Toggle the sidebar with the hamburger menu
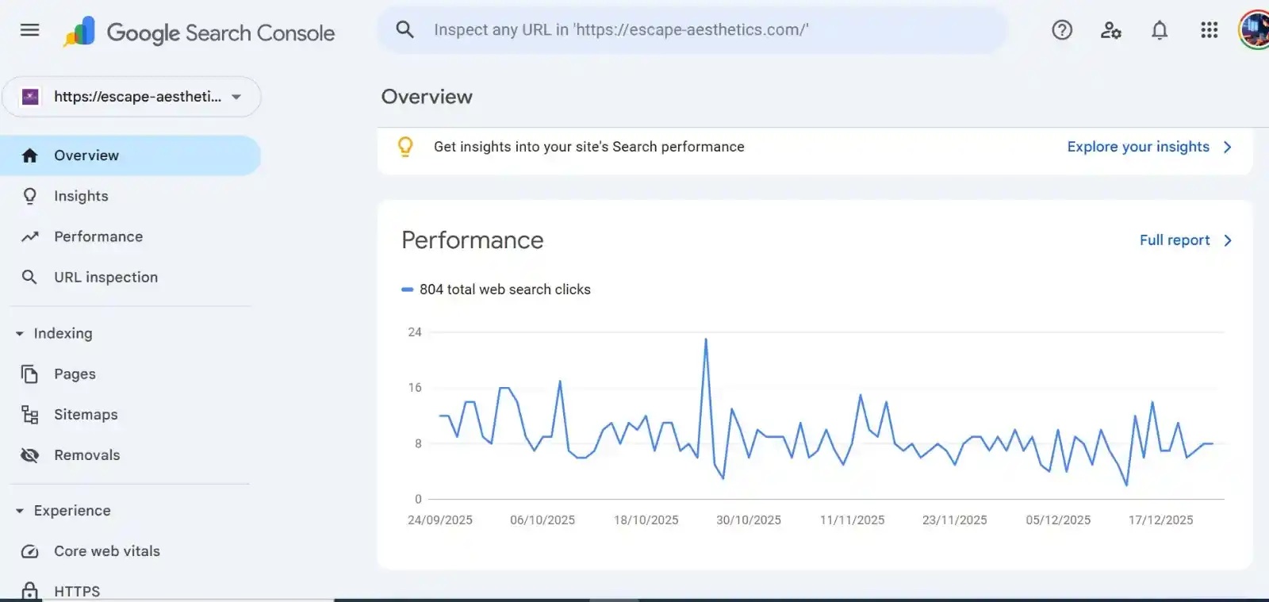1269x602 pixels. [x=29, y=30]
